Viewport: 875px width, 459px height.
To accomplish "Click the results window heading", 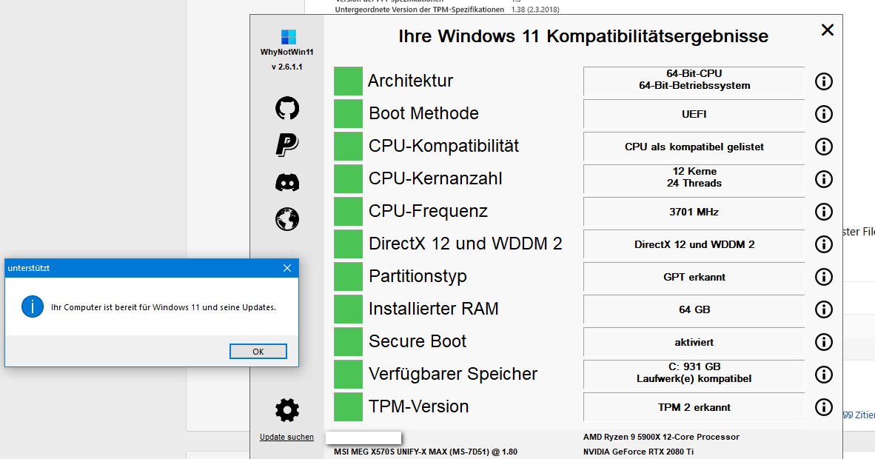I will click(x=583, y=36).
